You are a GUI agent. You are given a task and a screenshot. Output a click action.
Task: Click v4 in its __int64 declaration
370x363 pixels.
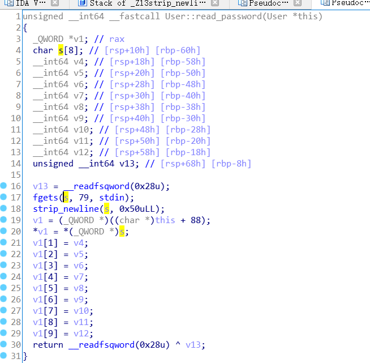tap(79, 62)
